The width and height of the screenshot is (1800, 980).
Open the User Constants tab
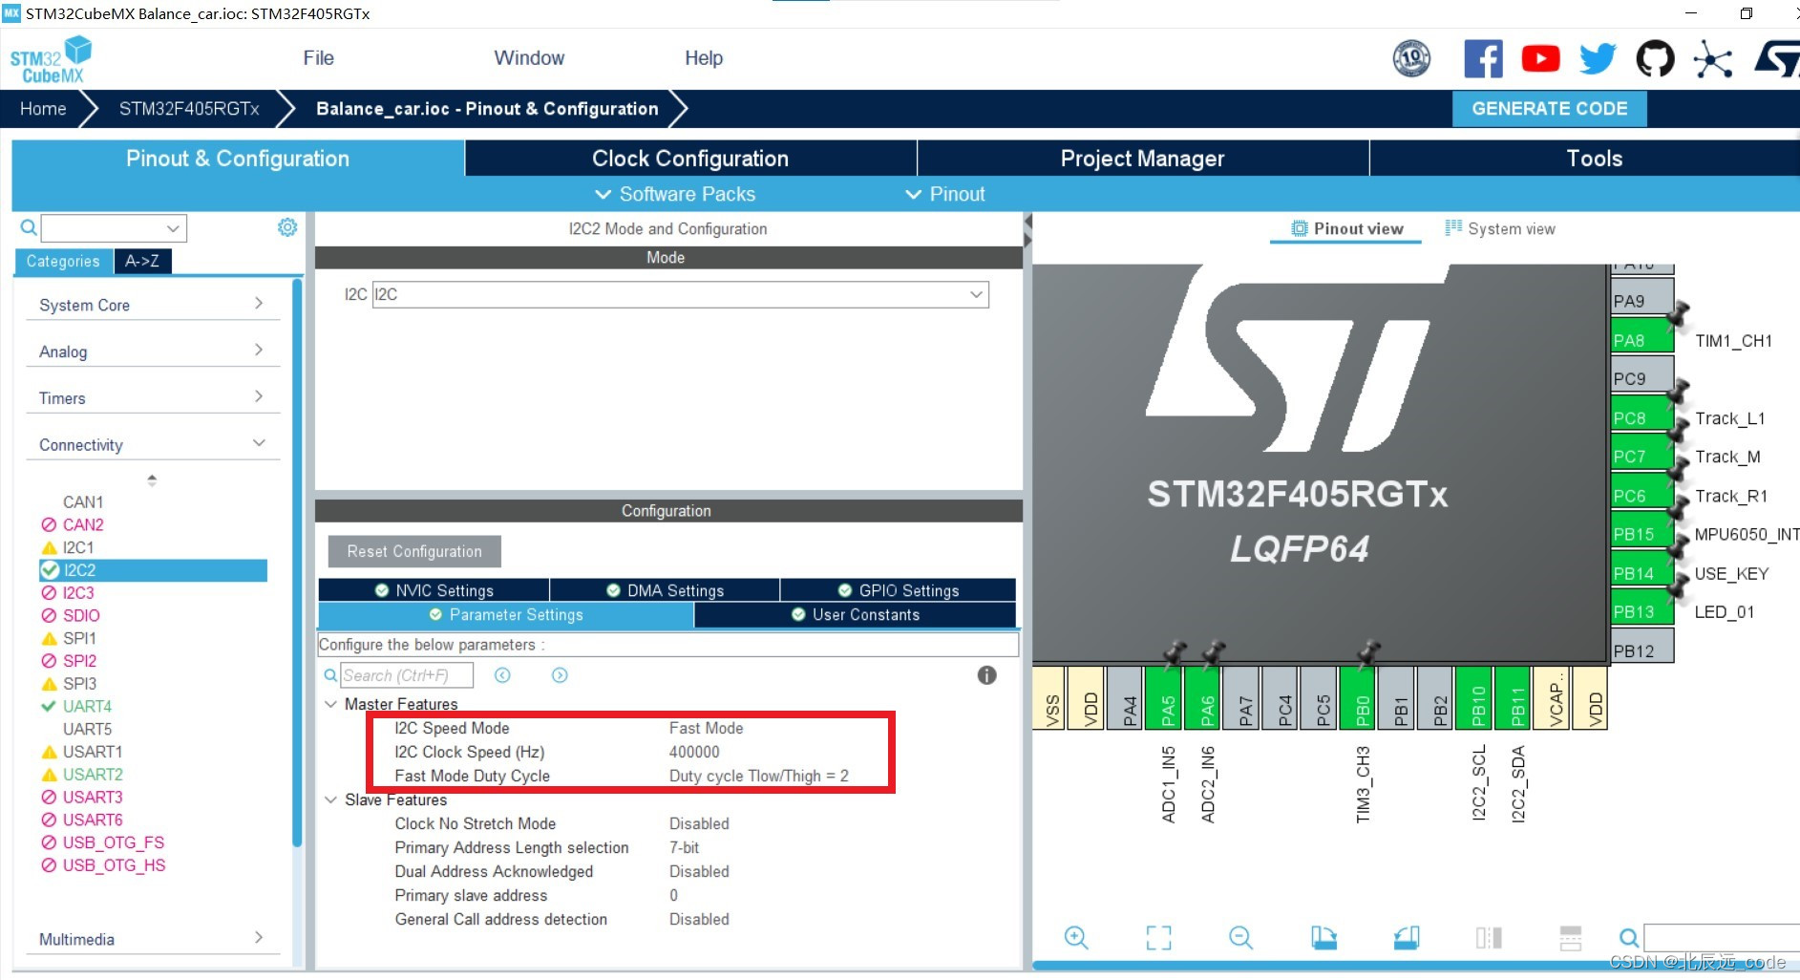tap(856, 615)
